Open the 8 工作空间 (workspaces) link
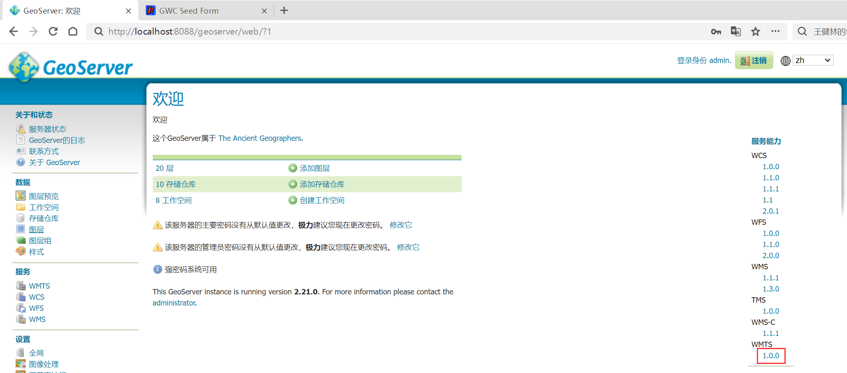Viewport: 847px width, 373px height. [174, 200]
